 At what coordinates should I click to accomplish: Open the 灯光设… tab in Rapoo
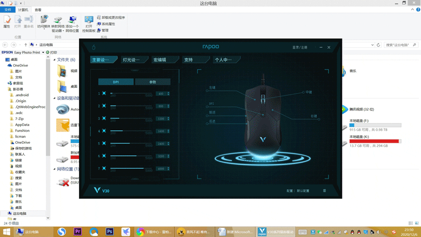pyautogui.click(x=134, y=60)
